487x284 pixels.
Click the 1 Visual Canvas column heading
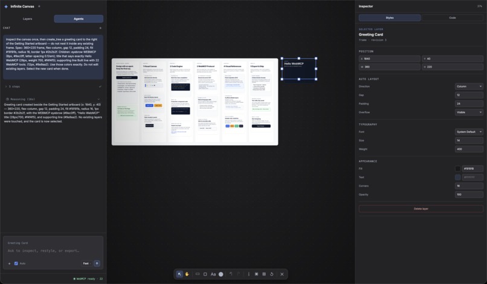tap(150, 66)
